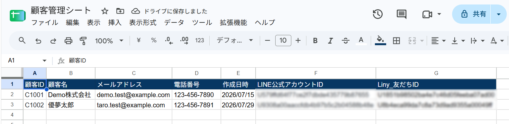Screen dimensions: 509x124
Task: Open the 編集 menu
Action: click(73, 22)
